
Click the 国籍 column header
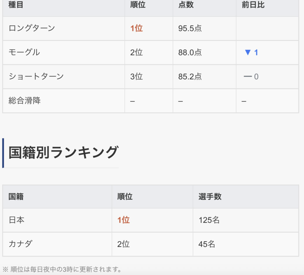coord(16,197)
